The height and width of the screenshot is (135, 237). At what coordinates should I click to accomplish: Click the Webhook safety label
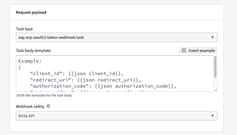click(x=30, y=106)
